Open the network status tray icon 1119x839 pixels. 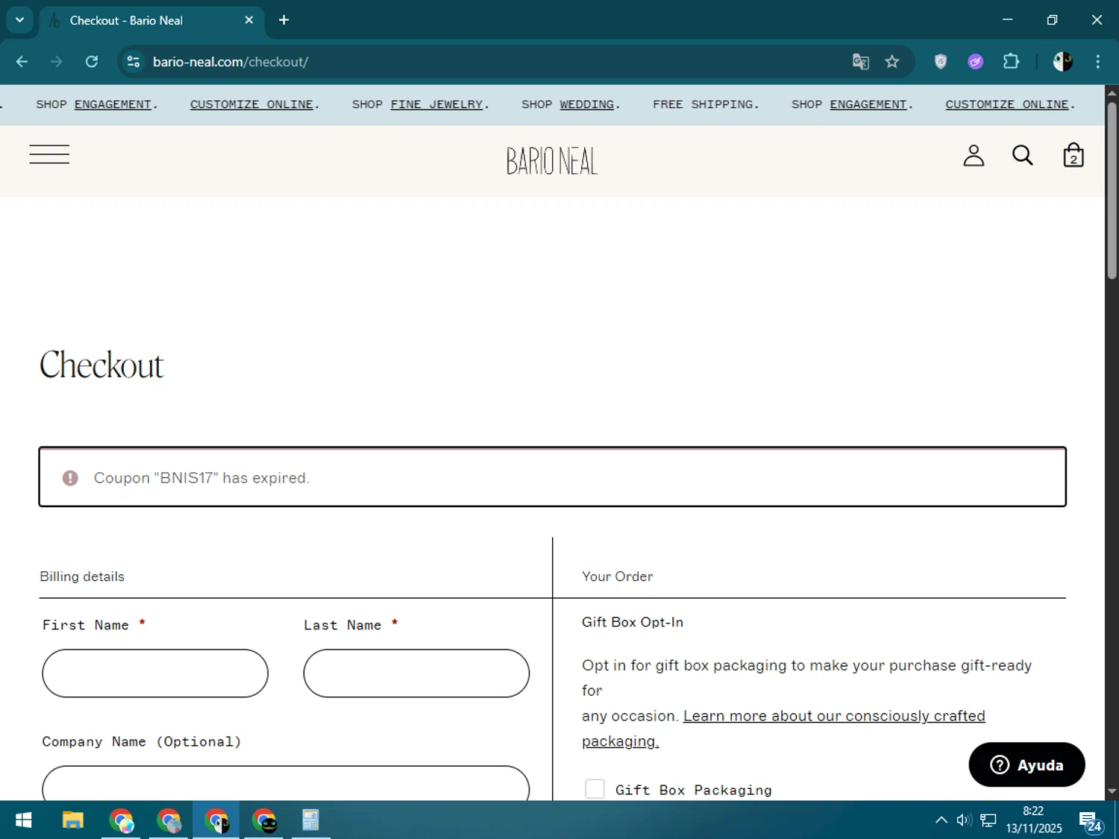988,820
